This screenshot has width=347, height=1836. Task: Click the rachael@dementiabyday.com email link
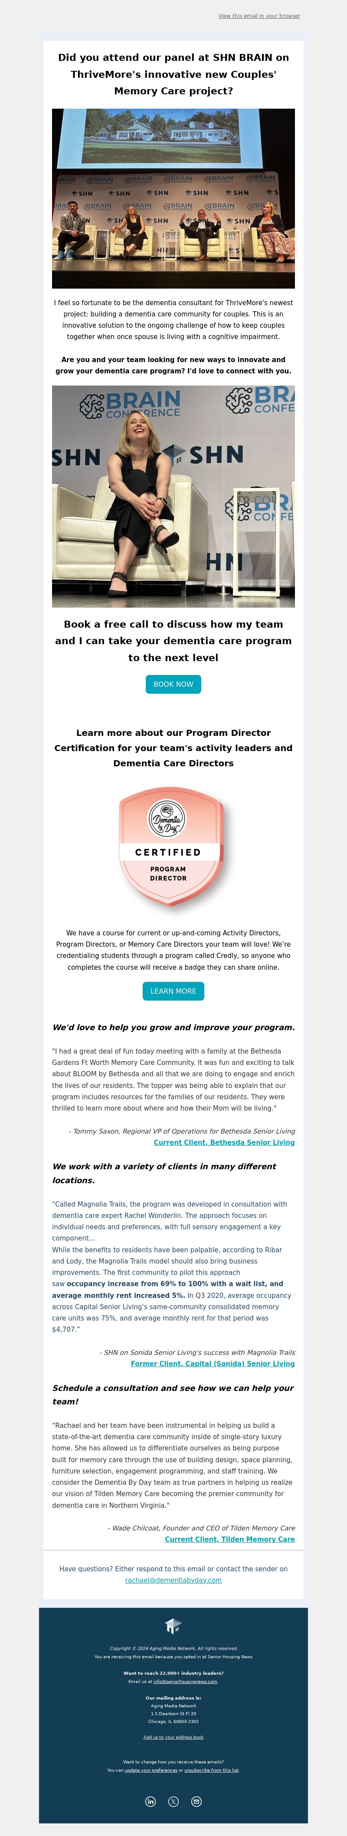click(173, 1580)
